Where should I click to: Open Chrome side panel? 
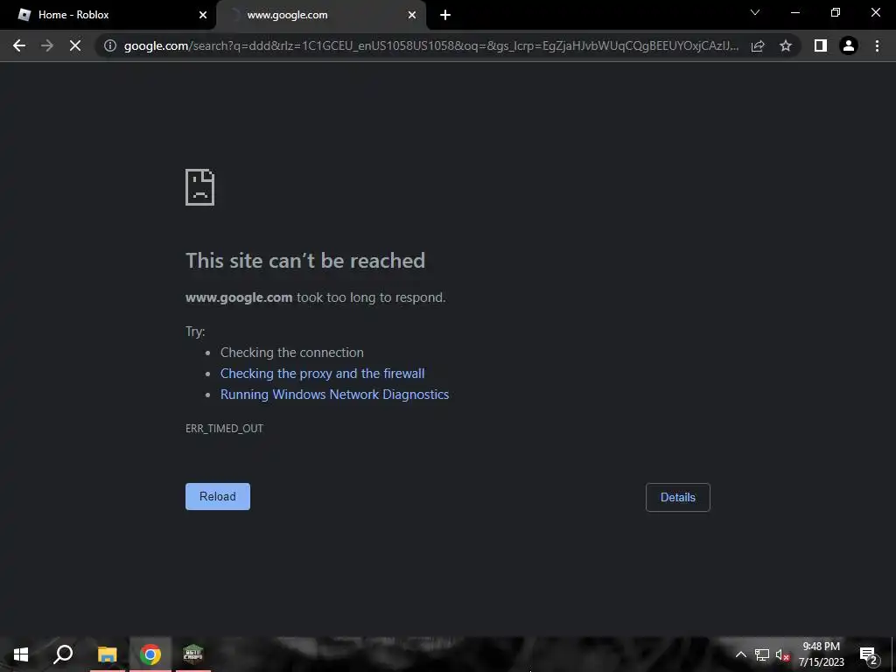[821, 45]
